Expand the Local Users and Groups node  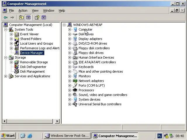tap(11, 43)
